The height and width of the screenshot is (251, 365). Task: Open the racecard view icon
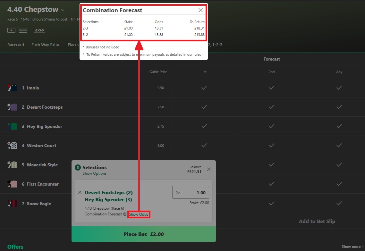pyautogui.click(x=23, y=30)
